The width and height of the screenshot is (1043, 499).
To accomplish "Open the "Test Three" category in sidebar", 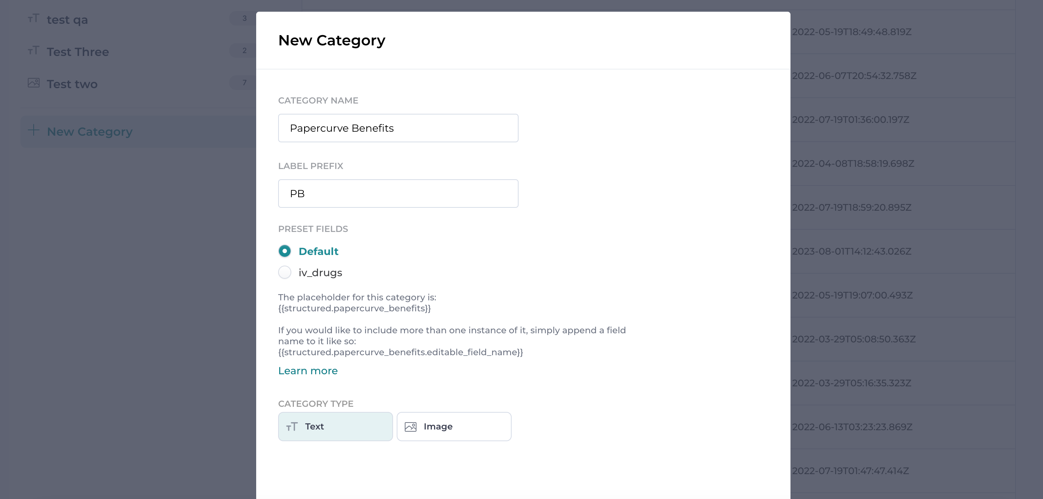I will (78, 51).
